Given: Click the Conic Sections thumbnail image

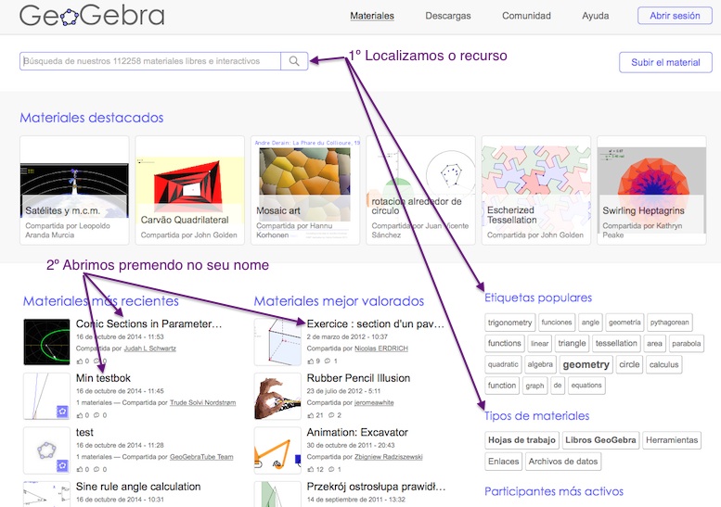Looking at the screenshot, I should click(x=46, y=342).
